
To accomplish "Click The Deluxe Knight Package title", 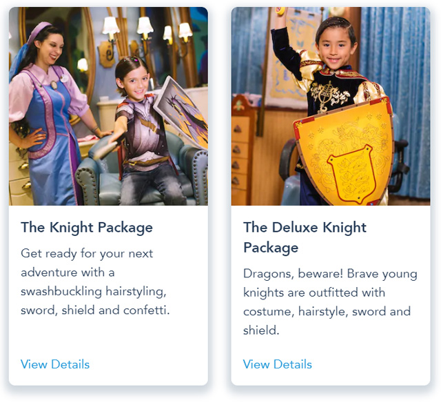I will [305, 237].
